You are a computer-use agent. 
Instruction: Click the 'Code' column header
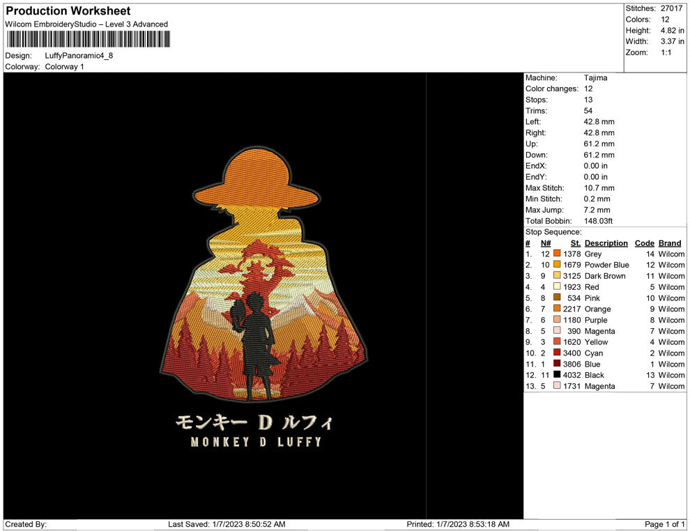coord(644,243)
